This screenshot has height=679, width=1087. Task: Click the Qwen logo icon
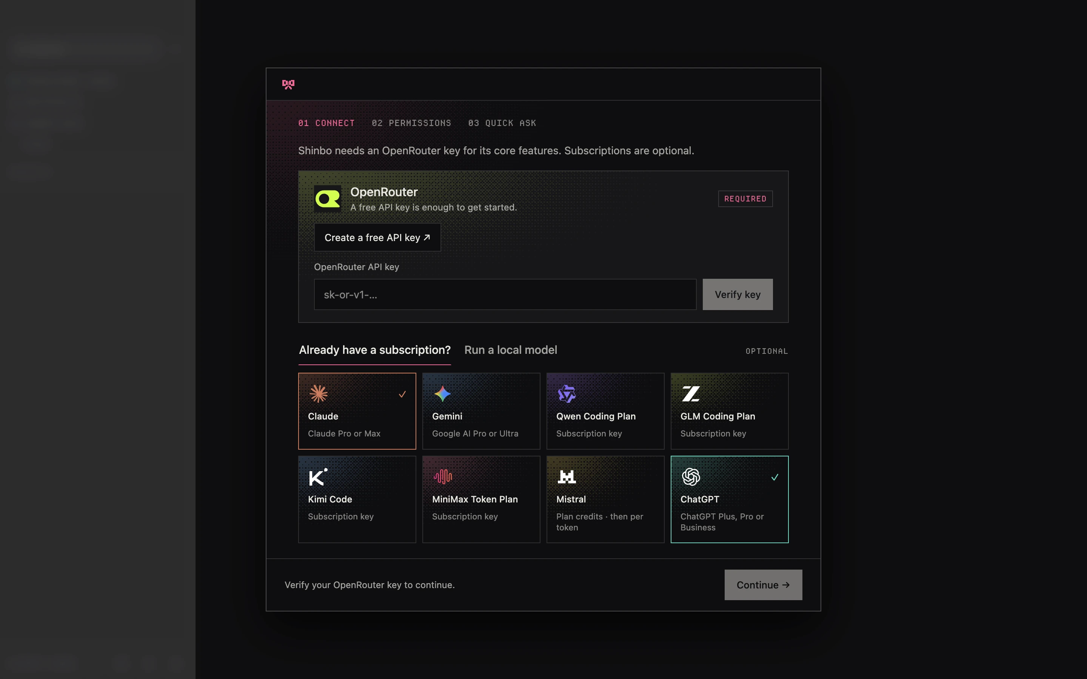[567, 394]
